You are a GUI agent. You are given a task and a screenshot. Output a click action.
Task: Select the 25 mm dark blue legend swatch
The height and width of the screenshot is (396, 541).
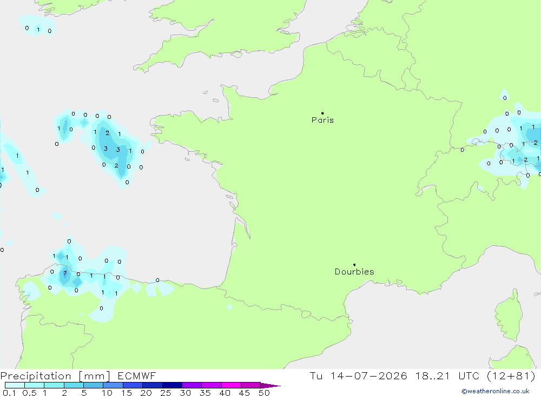172,385
